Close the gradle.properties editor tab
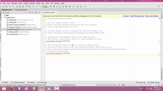Screen dimensions: 163x91 56,12
